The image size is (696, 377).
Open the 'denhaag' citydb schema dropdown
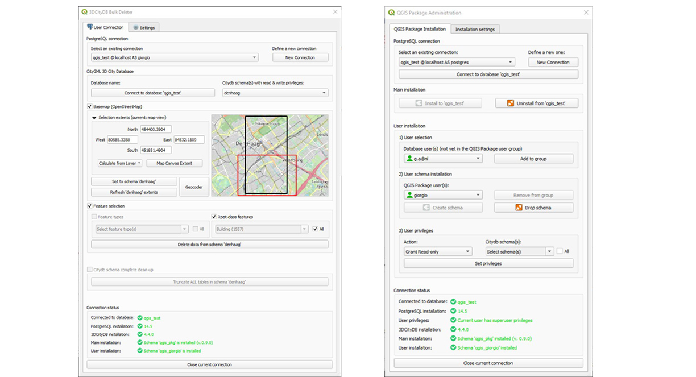coord(275,93)
